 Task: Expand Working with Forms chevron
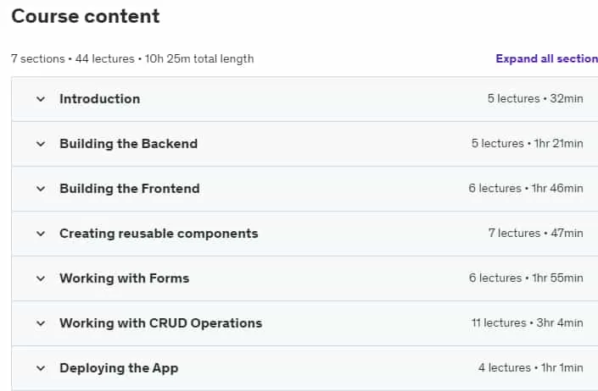click(x=41, y=278)
